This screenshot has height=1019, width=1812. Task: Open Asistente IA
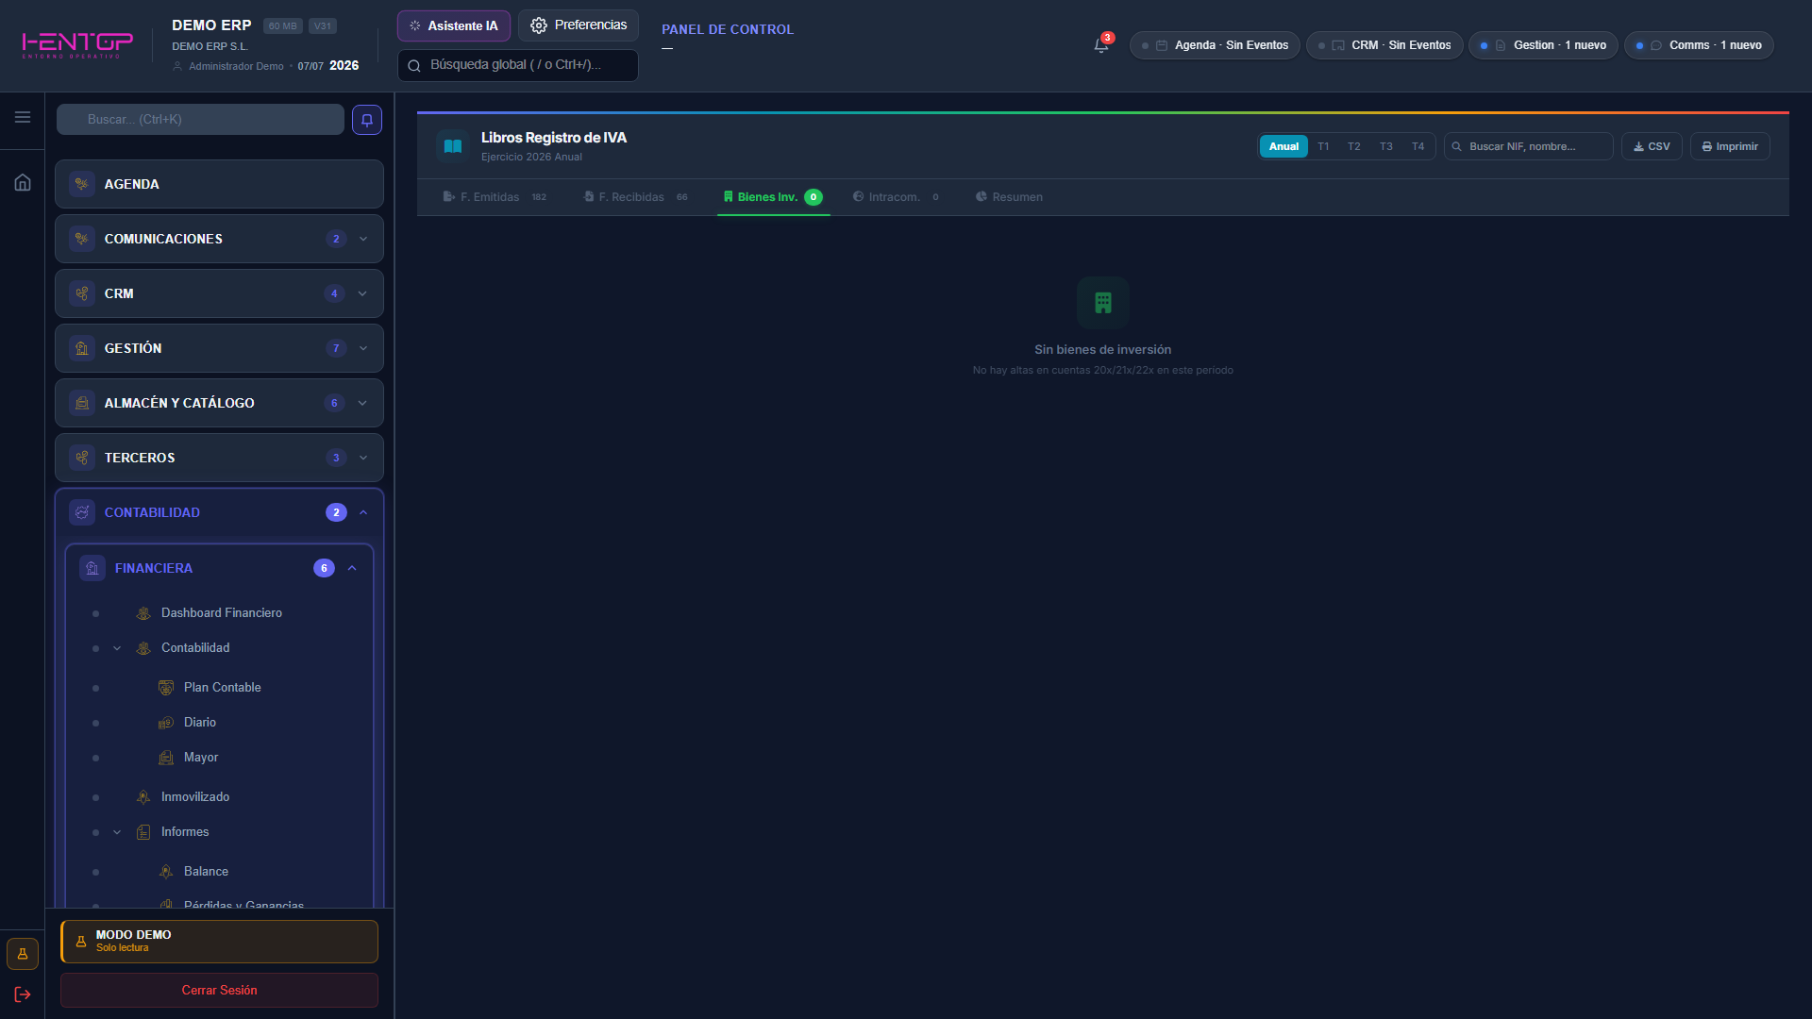[454, 25]
